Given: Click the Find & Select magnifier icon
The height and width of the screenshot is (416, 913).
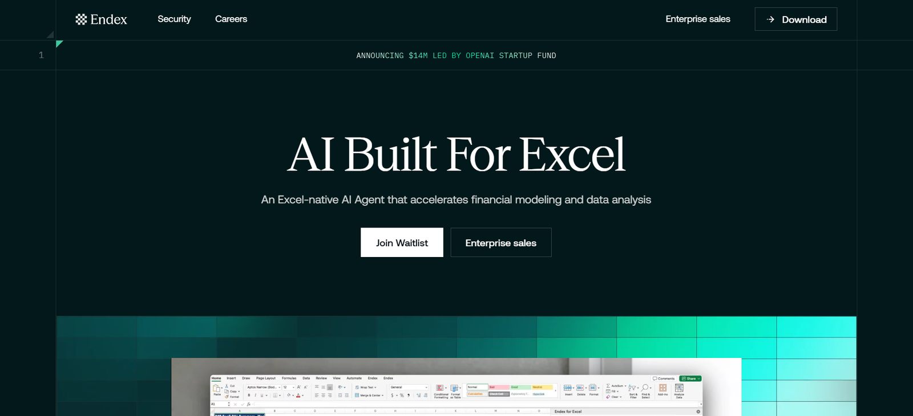Looking at the screenshot, I should (645, 388).
